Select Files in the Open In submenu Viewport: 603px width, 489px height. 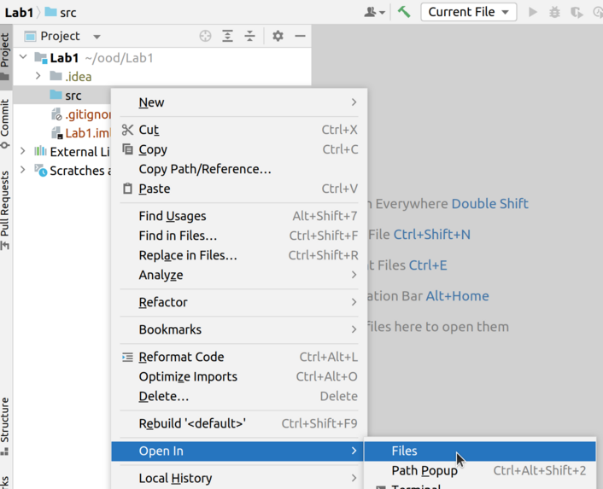[x=404, y=451]
